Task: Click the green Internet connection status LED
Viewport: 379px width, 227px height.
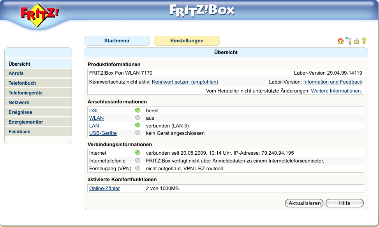Action: [x=137, y=153]
